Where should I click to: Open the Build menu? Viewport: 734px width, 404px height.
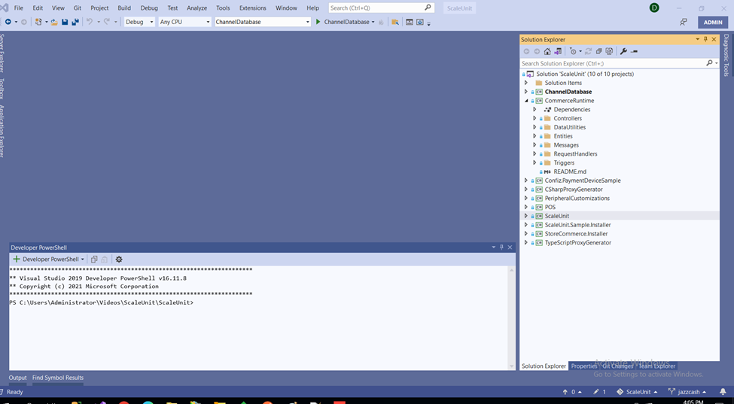coord(124,8)
